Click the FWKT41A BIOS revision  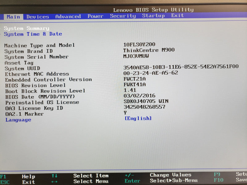(x=135, y=84)
